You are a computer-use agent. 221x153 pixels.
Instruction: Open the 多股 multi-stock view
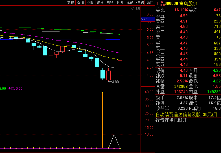[x=90, y=3]
